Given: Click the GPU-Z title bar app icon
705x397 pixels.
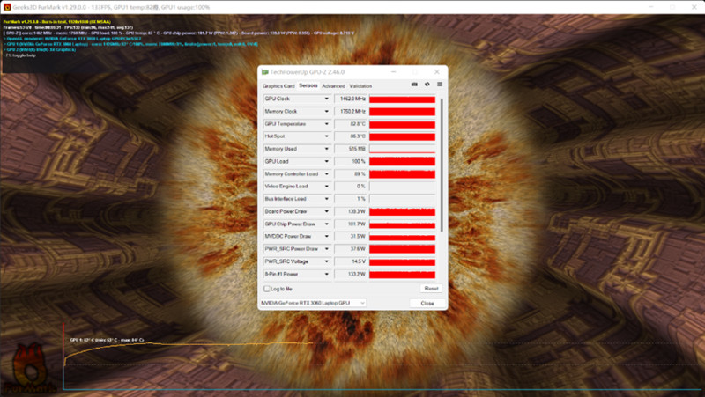Looking at the screenshot, I should (265, 72).
